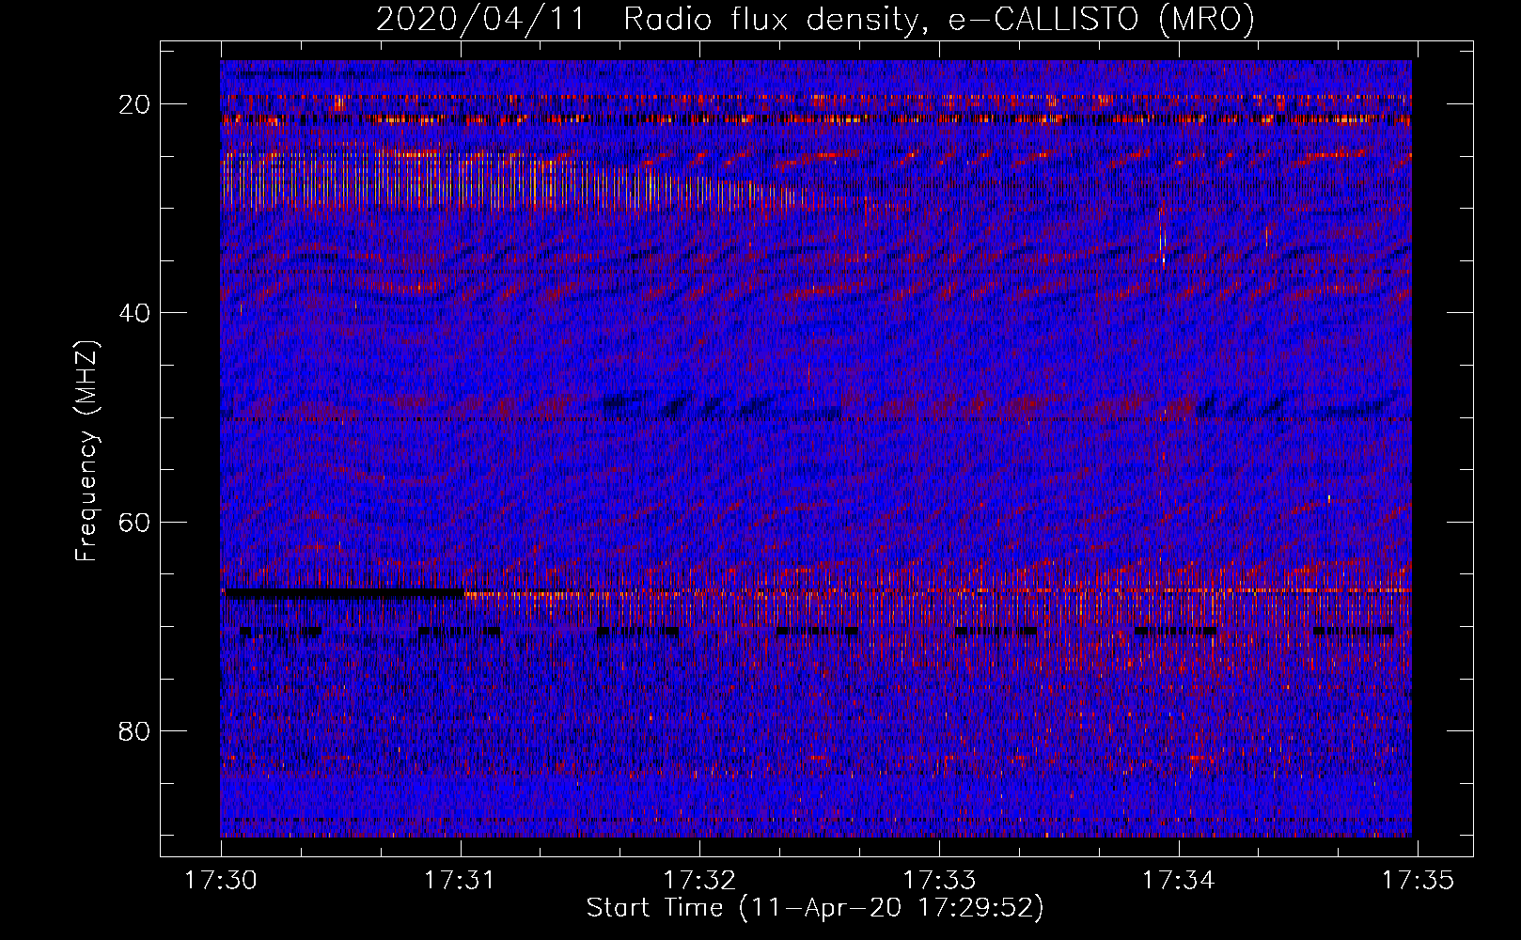Click the long black bar near 67 MHz

344,593
